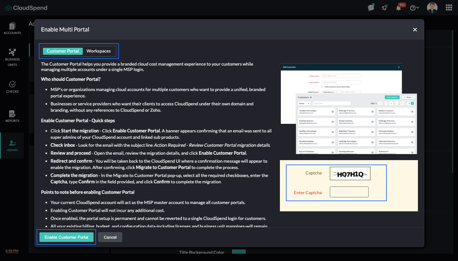Open the Accounts section in the sidebar

pos(12,28)
